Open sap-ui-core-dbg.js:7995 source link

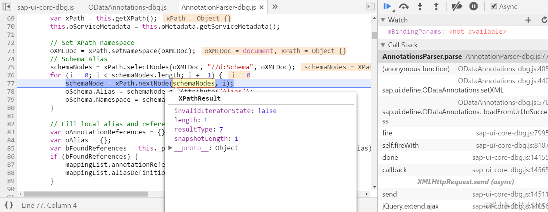point(512,133)
